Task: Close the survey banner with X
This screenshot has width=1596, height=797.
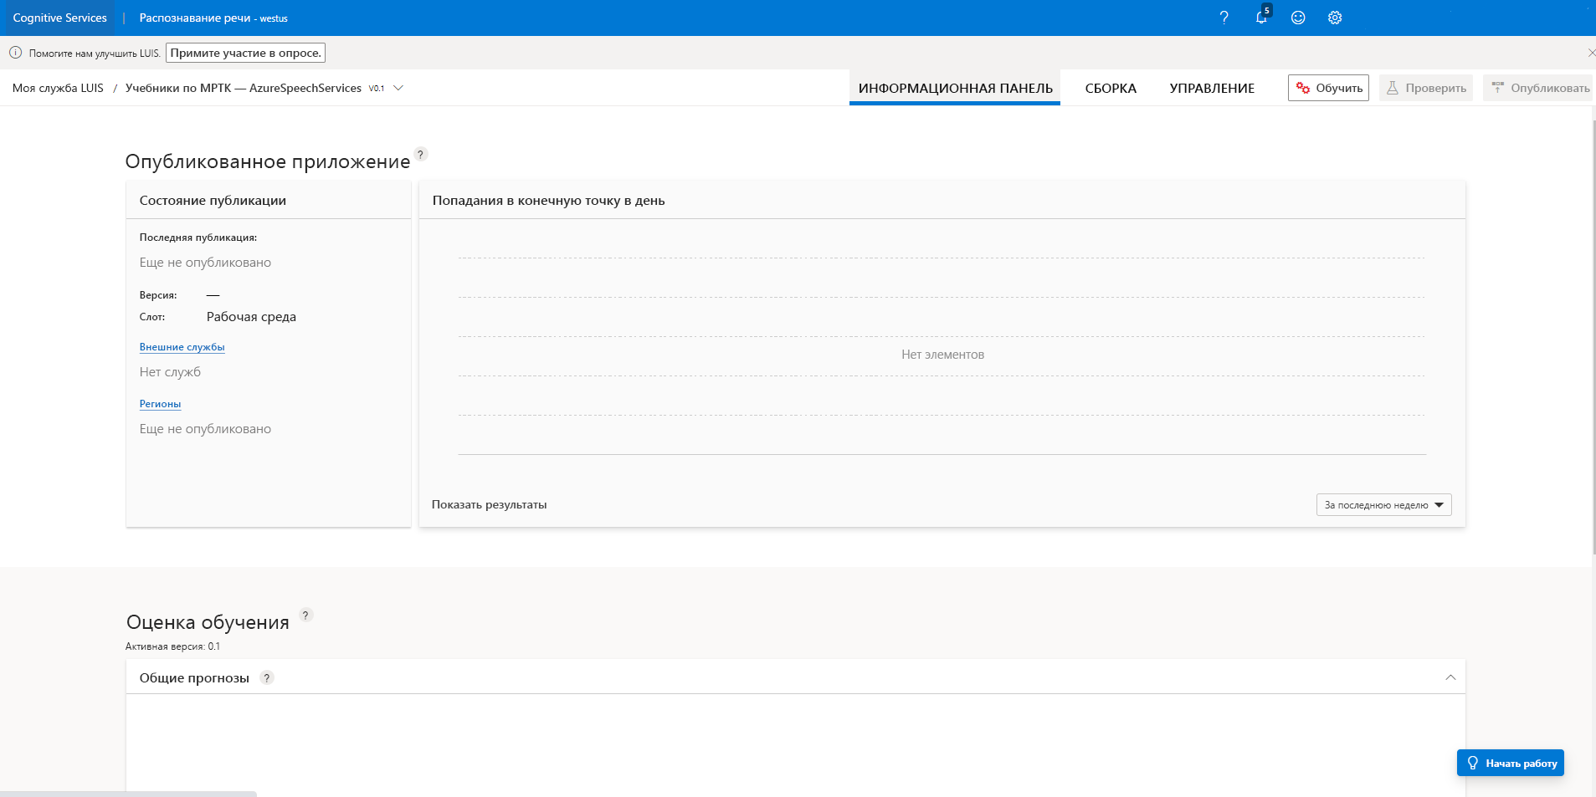Action: click(x=1591, y=53)
